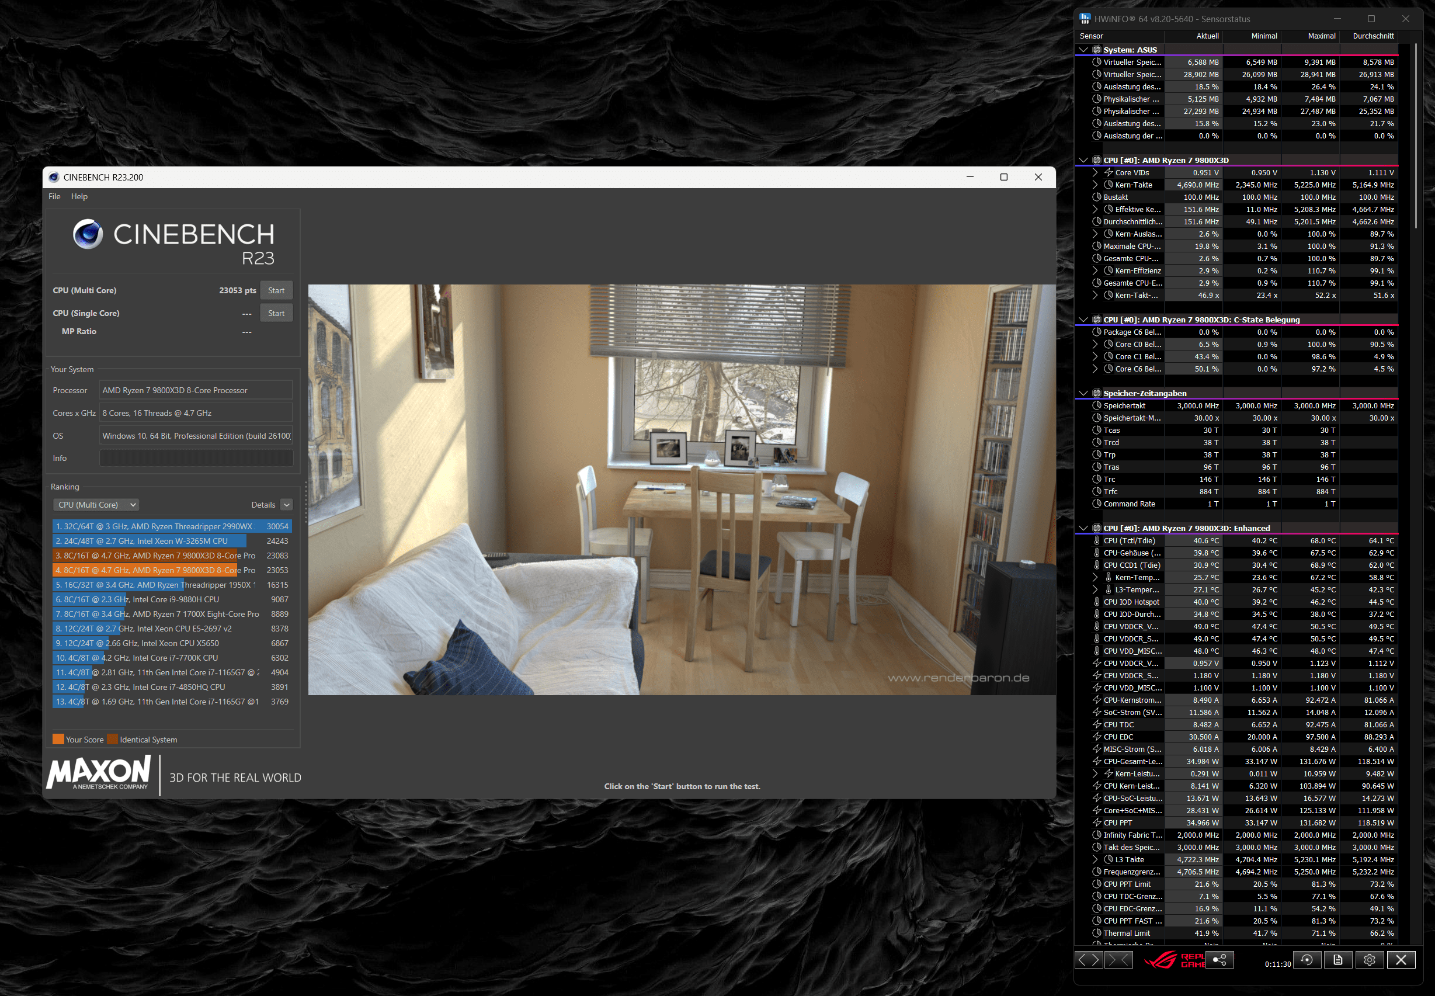Open the Help menu in Cinebench
This screenshot has height=996, width=1435.
(x=79, y=196)
